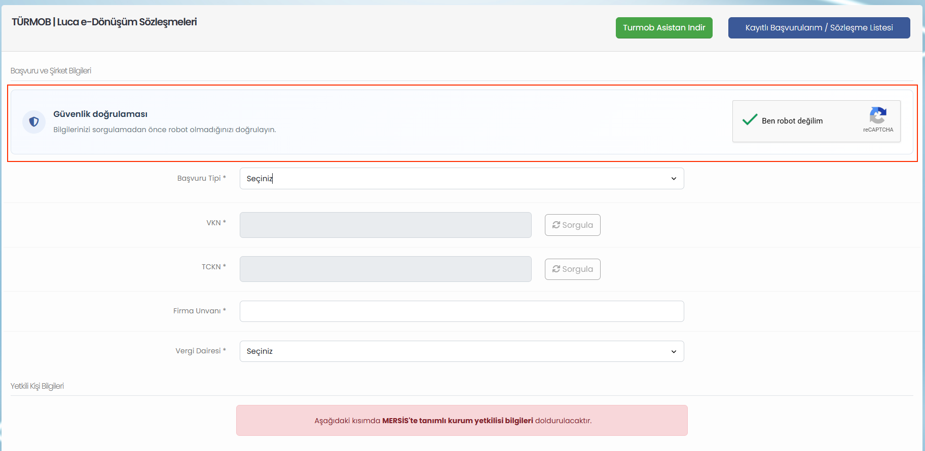Open the Başvuru Tipi dropdown
The image size is (925, 451).
click(462, 179)
